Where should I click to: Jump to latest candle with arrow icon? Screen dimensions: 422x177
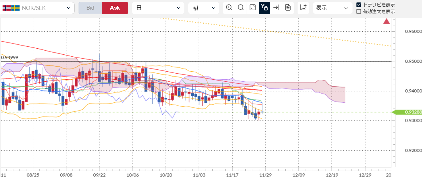(x=276, y=8)
